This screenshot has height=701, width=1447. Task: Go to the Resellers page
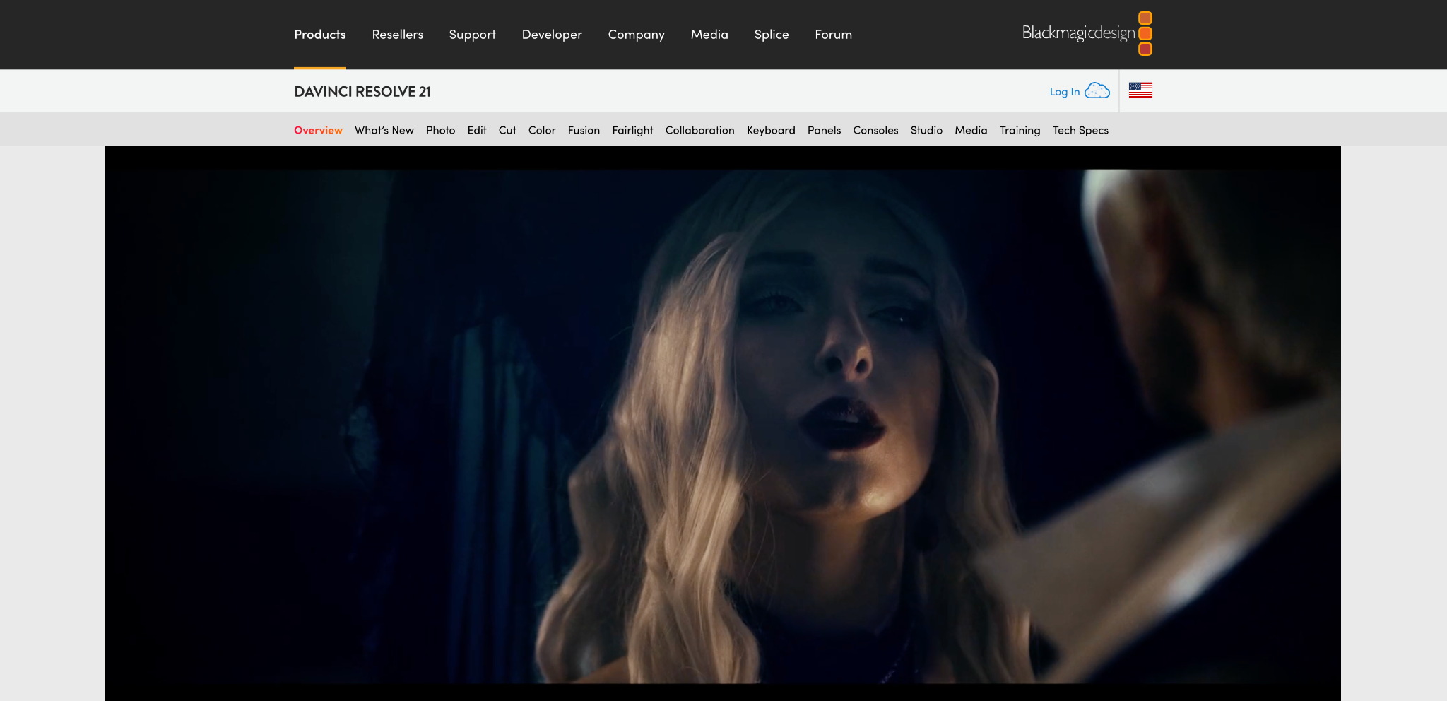point(398,35)
